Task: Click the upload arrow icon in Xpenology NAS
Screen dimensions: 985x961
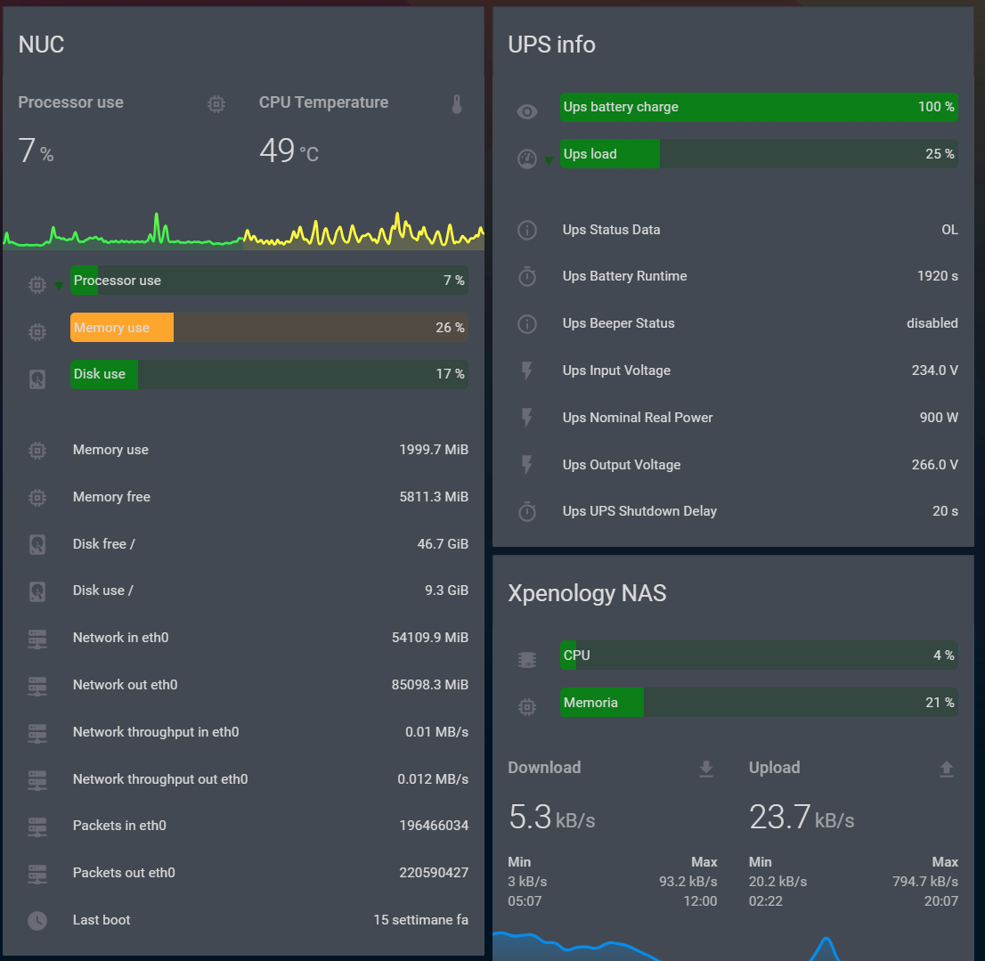Action: tap(947, 769)
